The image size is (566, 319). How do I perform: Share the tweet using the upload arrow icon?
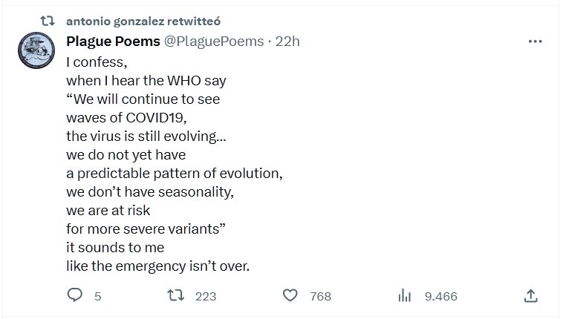click(530, 296)
